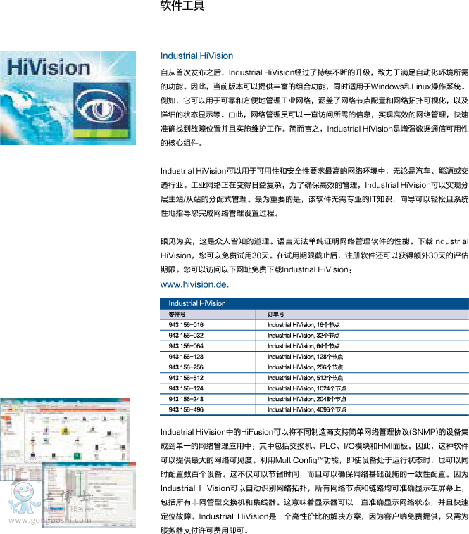Select part number 943 156-016
This screenshot has height=534, width=469.
(x=186, y=325)
